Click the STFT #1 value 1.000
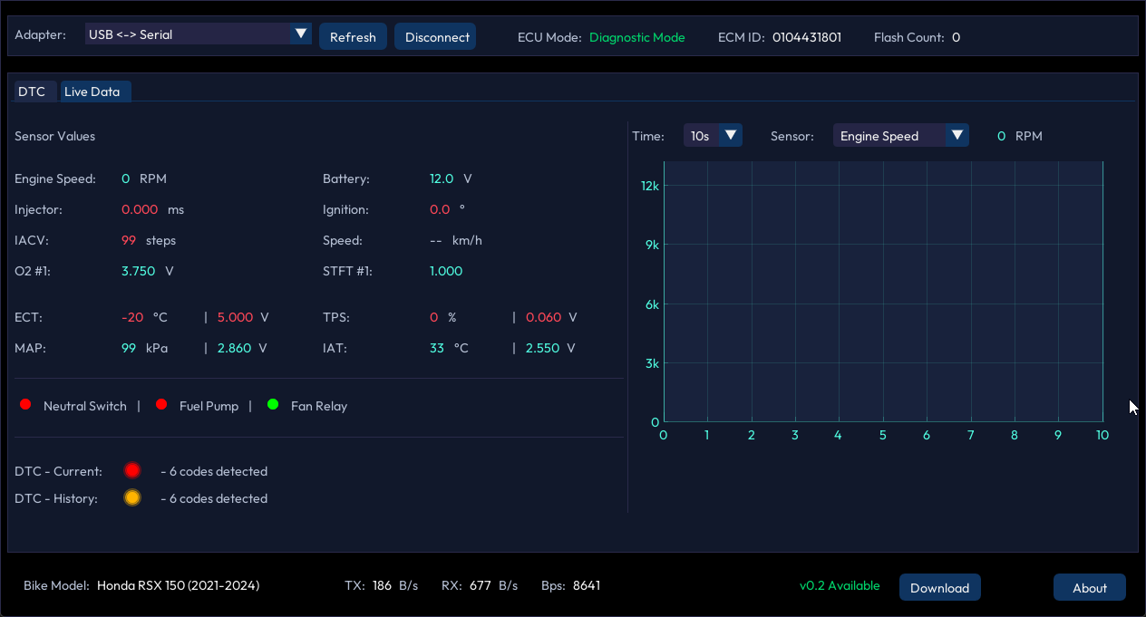Image resolution: width=1146 pixels, height=617 pixels. point(446,271)
